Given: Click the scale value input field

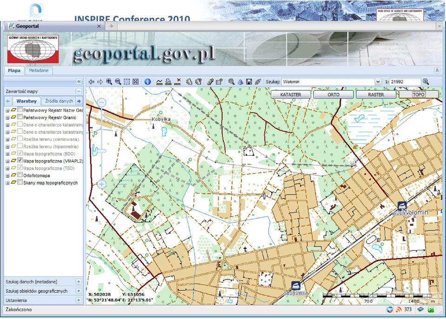Looking at the screenshot, I should pyautogui.click(x=405, y=82).
